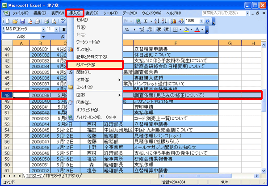Insert hyperlink with the globe toolbar icon
Image resolution: width=268 pixels, height=186 pixels.
coord(138,21)
